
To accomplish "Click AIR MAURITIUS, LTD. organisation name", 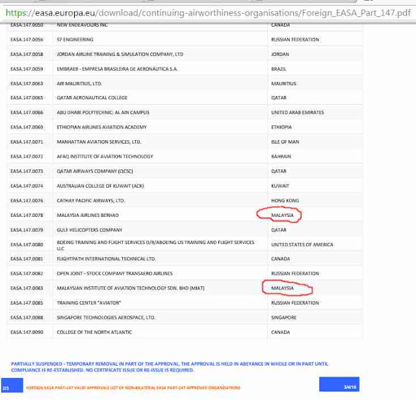I will point(79,84).
